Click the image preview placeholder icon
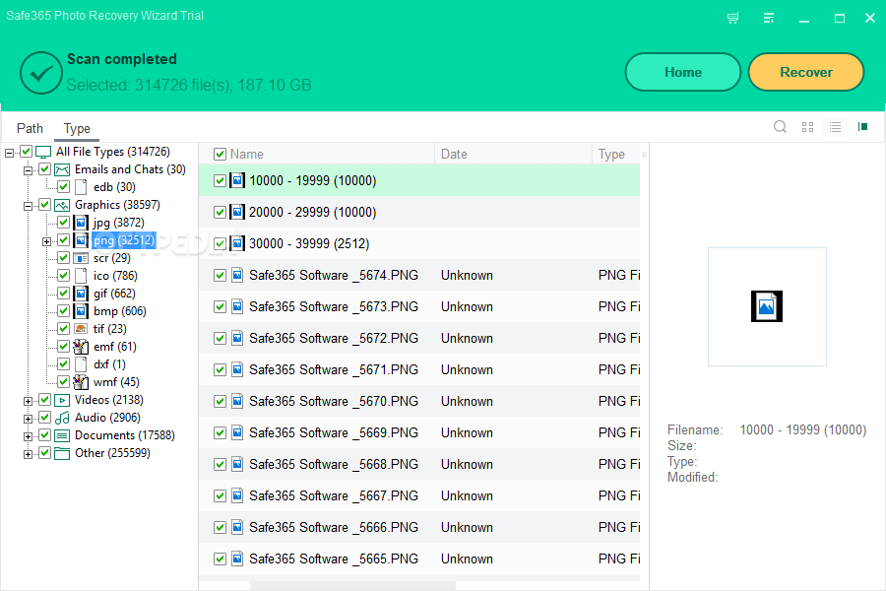This screenshot has height=591, width=886. [x=766, y=306]
